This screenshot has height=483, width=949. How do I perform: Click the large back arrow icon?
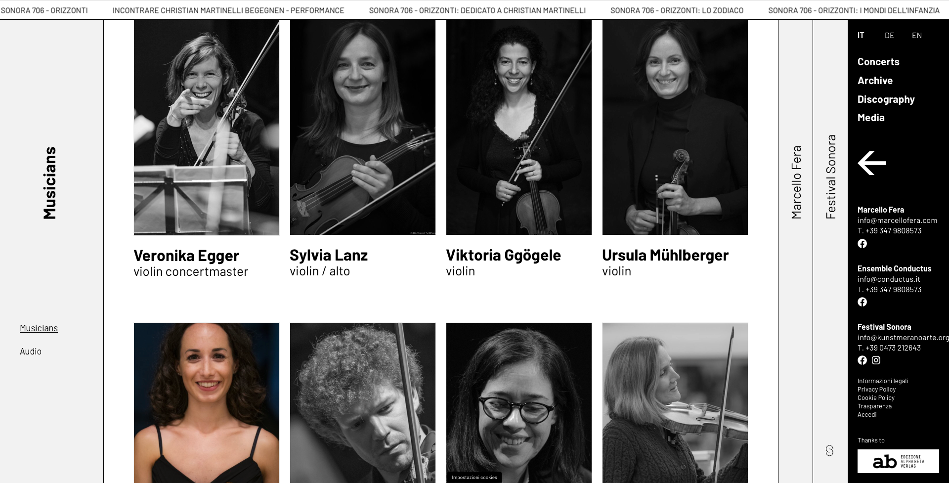pos(872,163)
